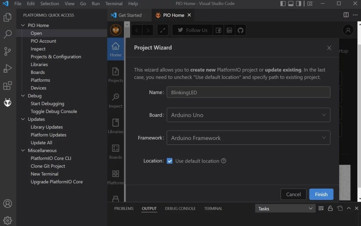Collapse the Debug tree section
The image size is (361, 226).
[23, 96]
